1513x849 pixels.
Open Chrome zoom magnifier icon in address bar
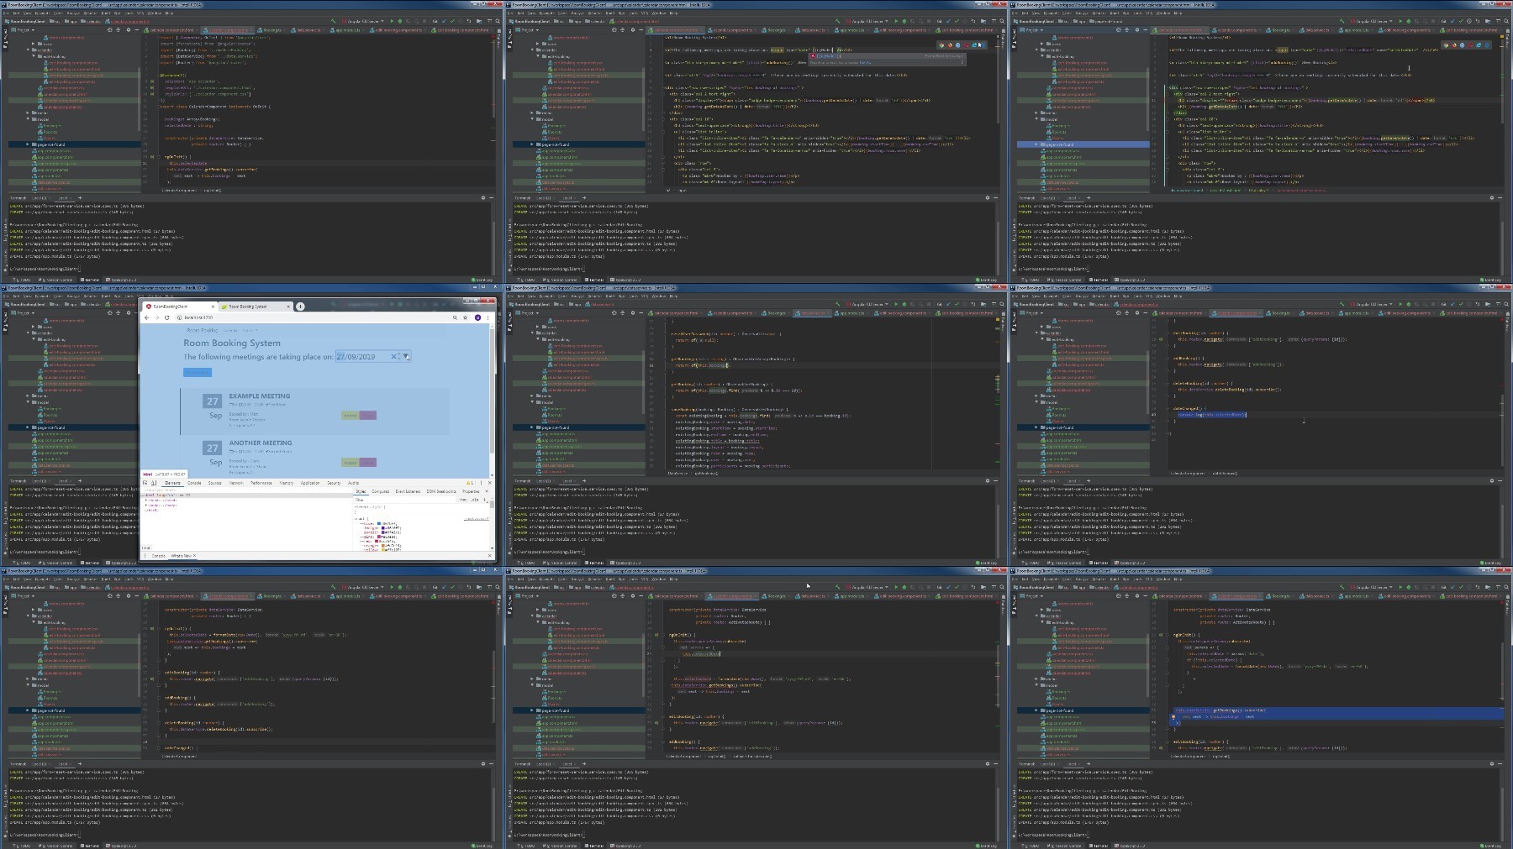coord(455,317)
